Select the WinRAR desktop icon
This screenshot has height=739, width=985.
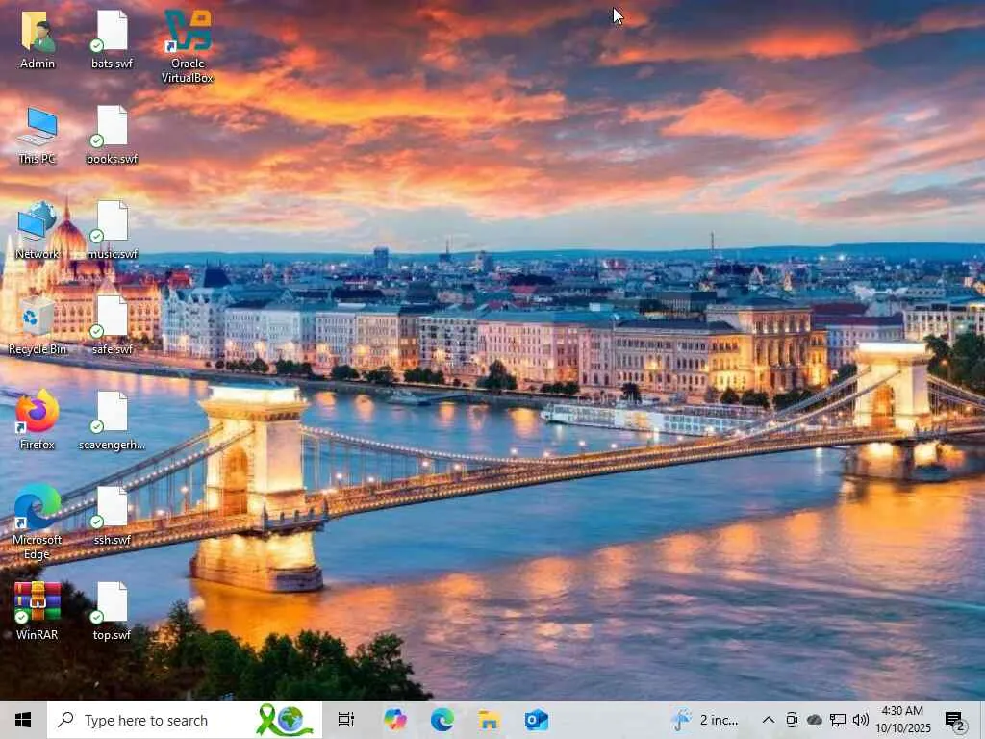[x=38, y=610]
